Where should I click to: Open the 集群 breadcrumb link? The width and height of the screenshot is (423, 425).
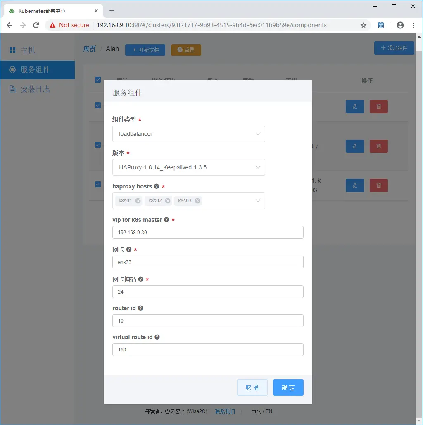[x=90, y=49]
